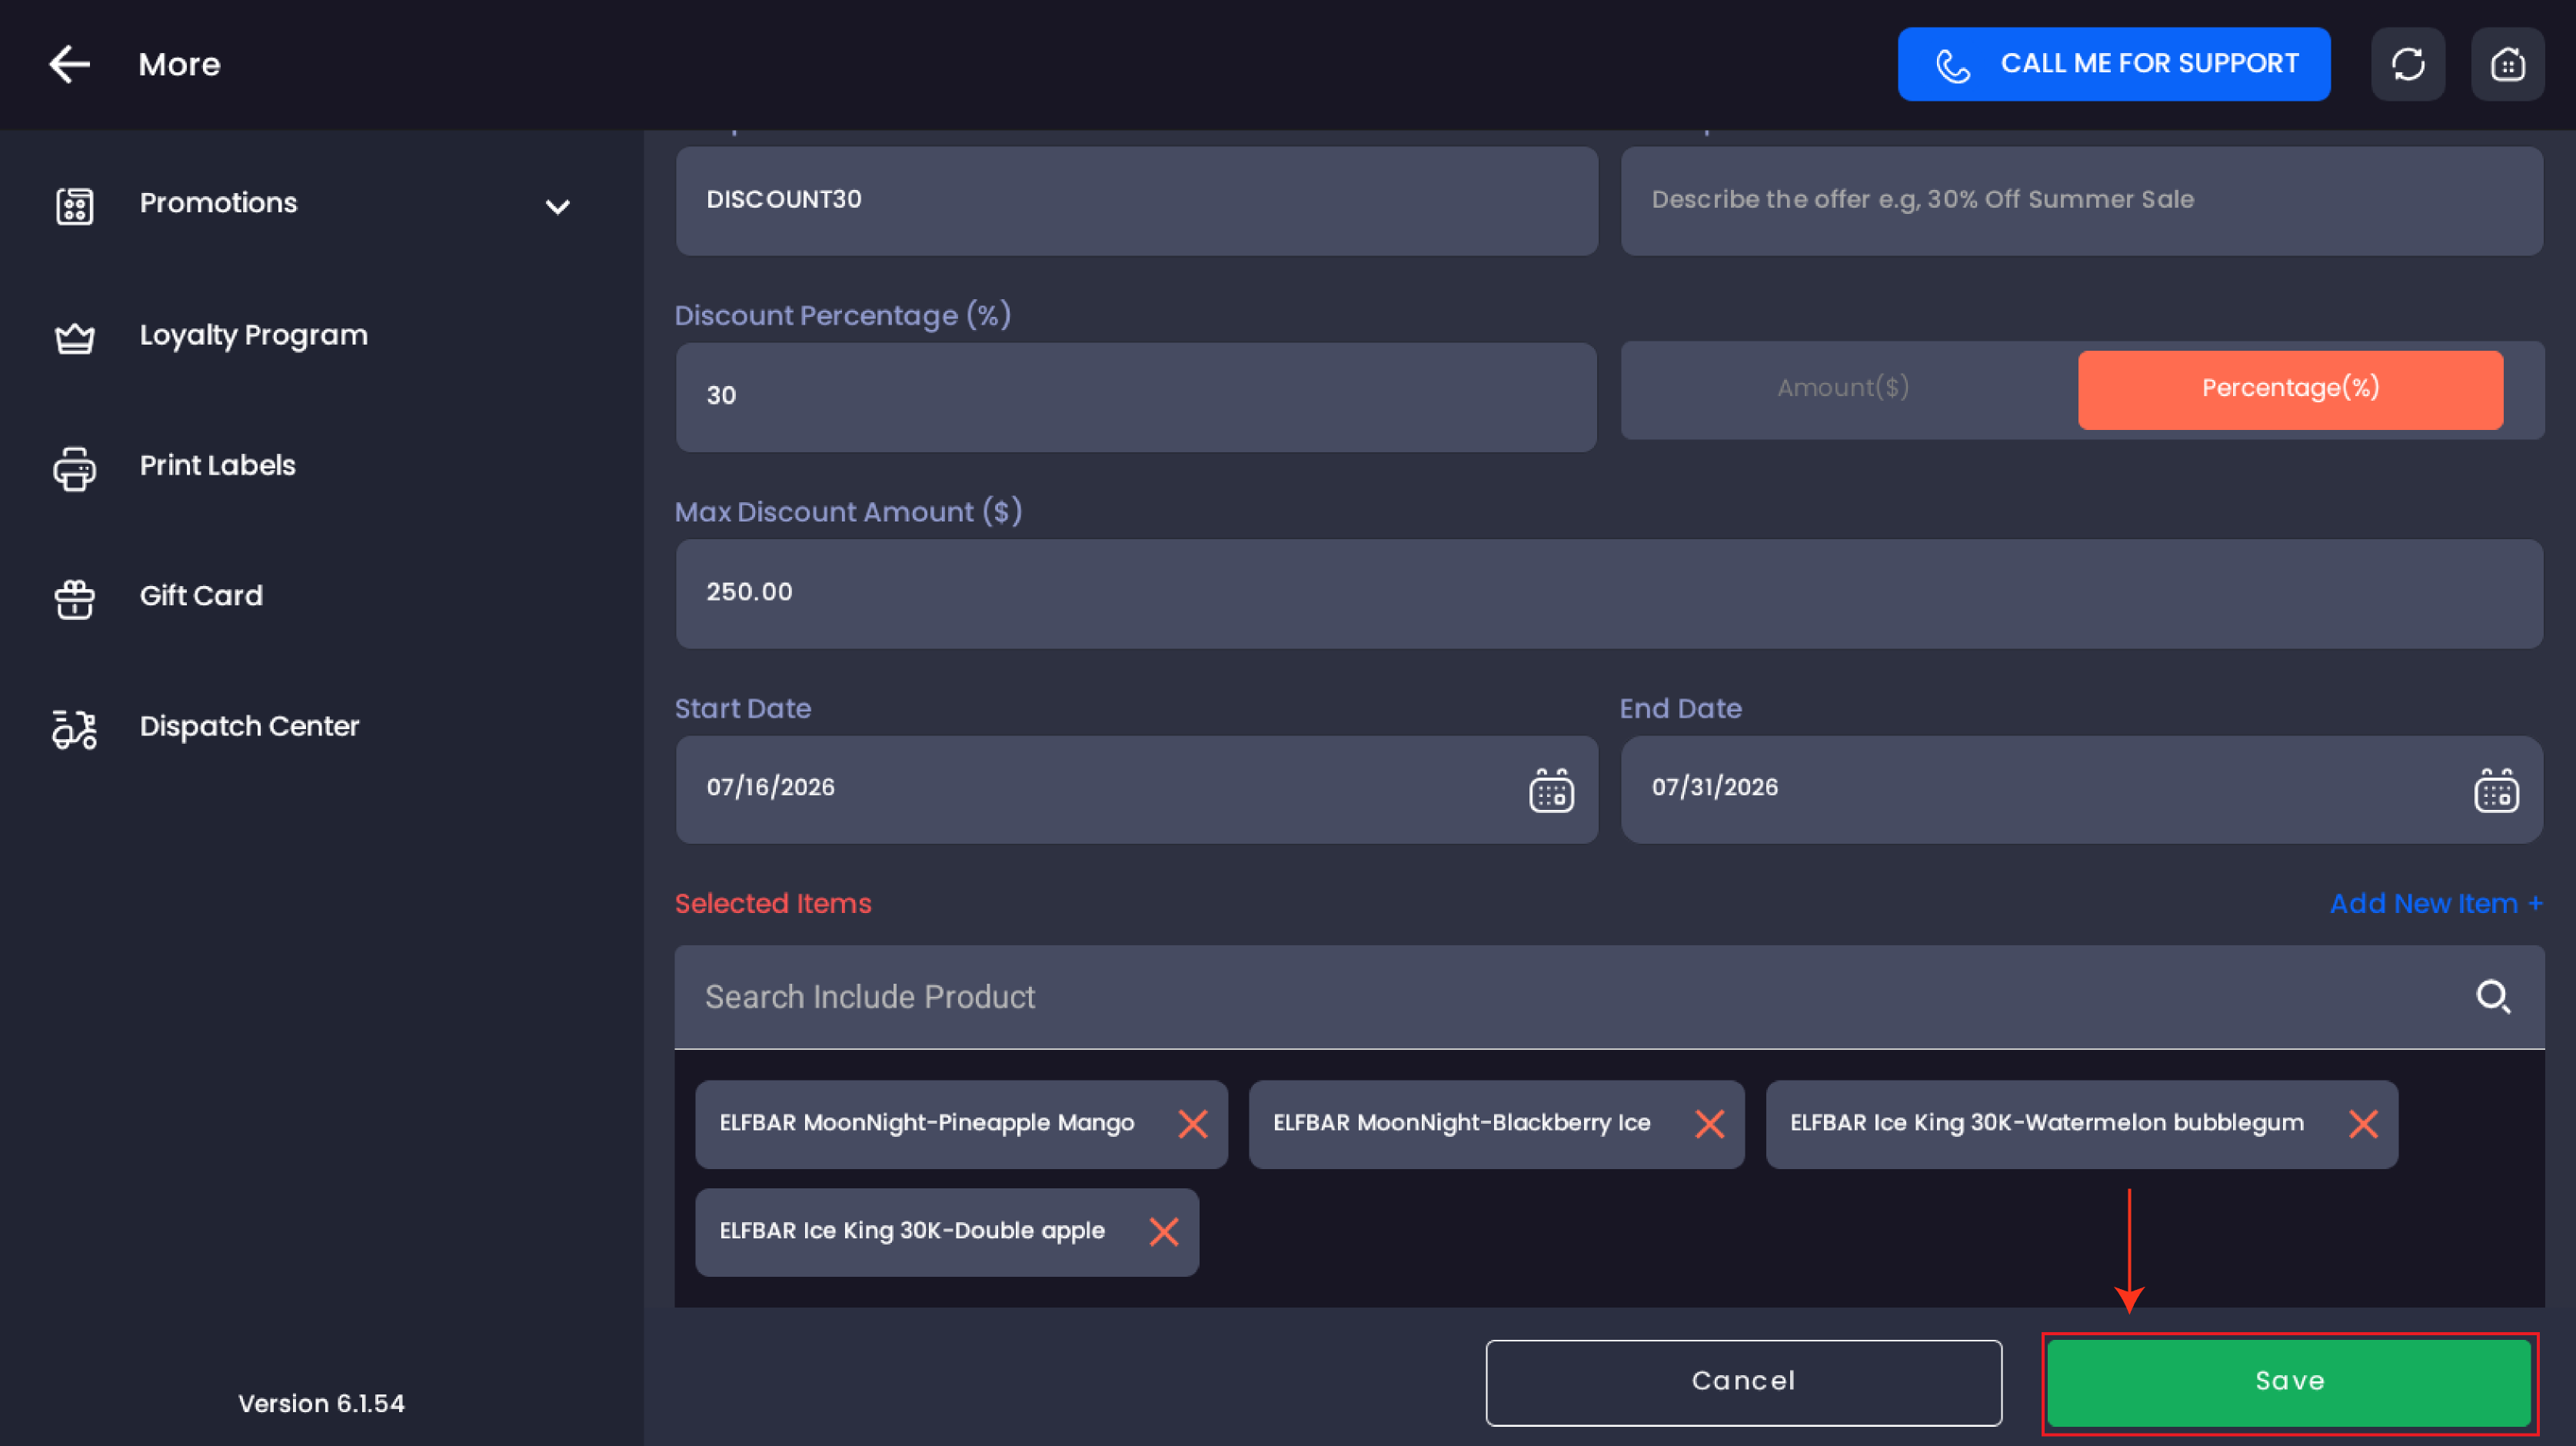Select Amount($) discount type
Viewport: 2576px width, 1446px height.
point(1843,388)
